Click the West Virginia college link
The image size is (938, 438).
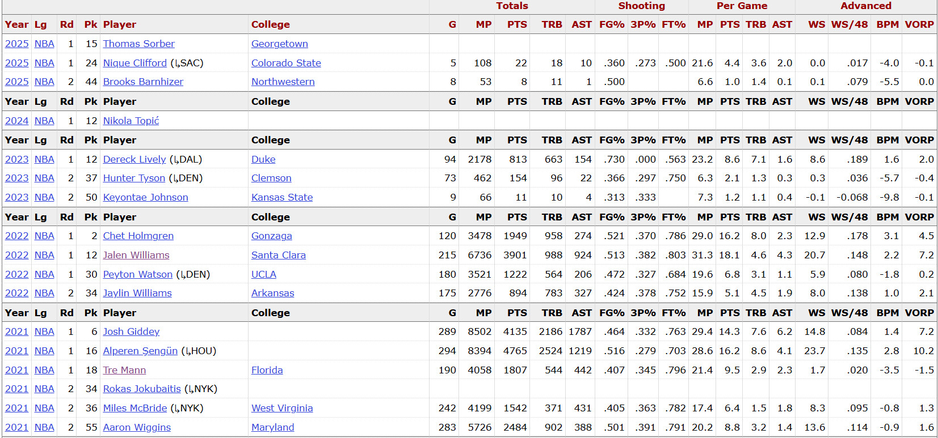281,408
